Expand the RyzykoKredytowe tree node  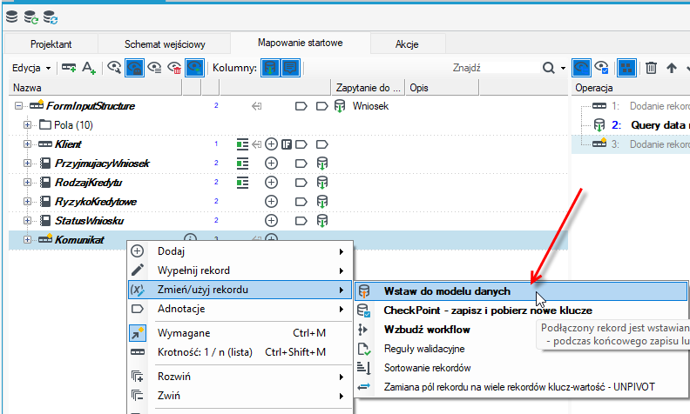coord(27,201)
